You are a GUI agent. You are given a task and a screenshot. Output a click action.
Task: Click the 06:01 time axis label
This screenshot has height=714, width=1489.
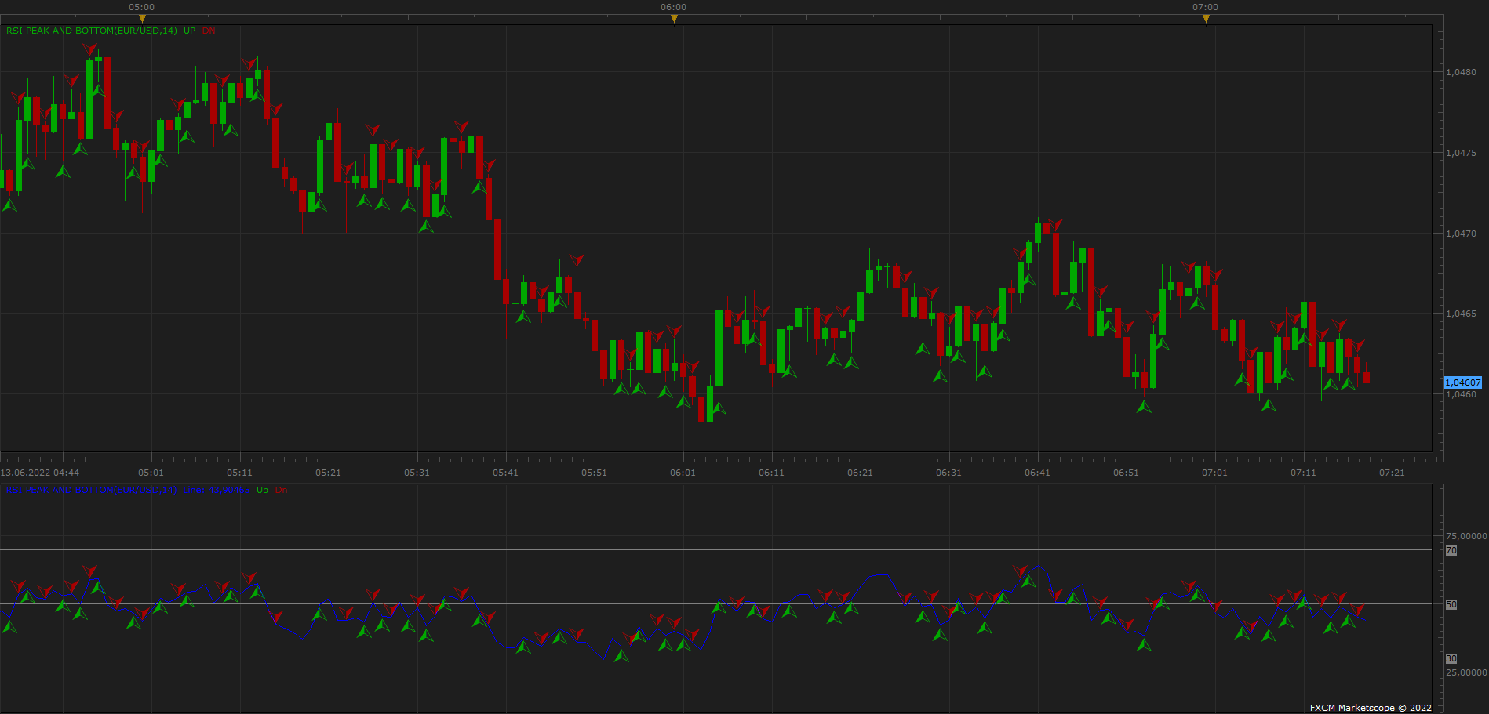click(683, 473)
